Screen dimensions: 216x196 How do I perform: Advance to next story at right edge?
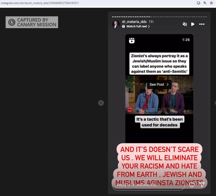215,103
